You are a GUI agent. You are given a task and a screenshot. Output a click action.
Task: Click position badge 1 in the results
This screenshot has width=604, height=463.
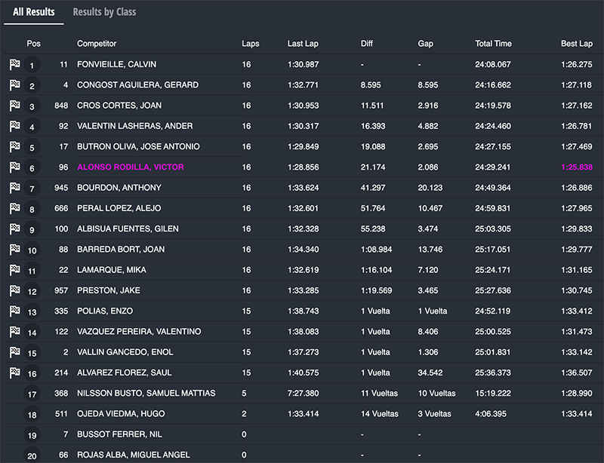pyautogui.click(x=32, y=66)
